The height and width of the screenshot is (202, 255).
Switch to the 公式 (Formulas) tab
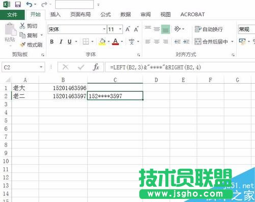click(x=106, y=14)
